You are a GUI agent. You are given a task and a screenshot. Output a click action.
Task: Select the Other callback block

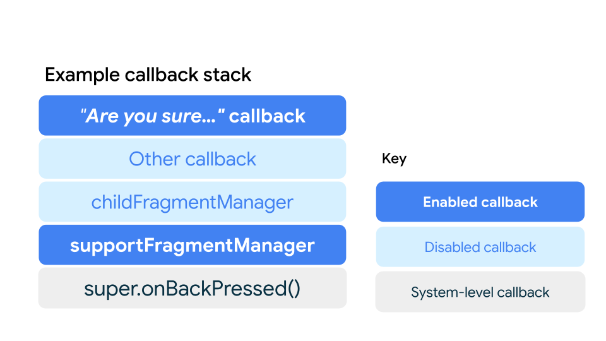(192, 159)
